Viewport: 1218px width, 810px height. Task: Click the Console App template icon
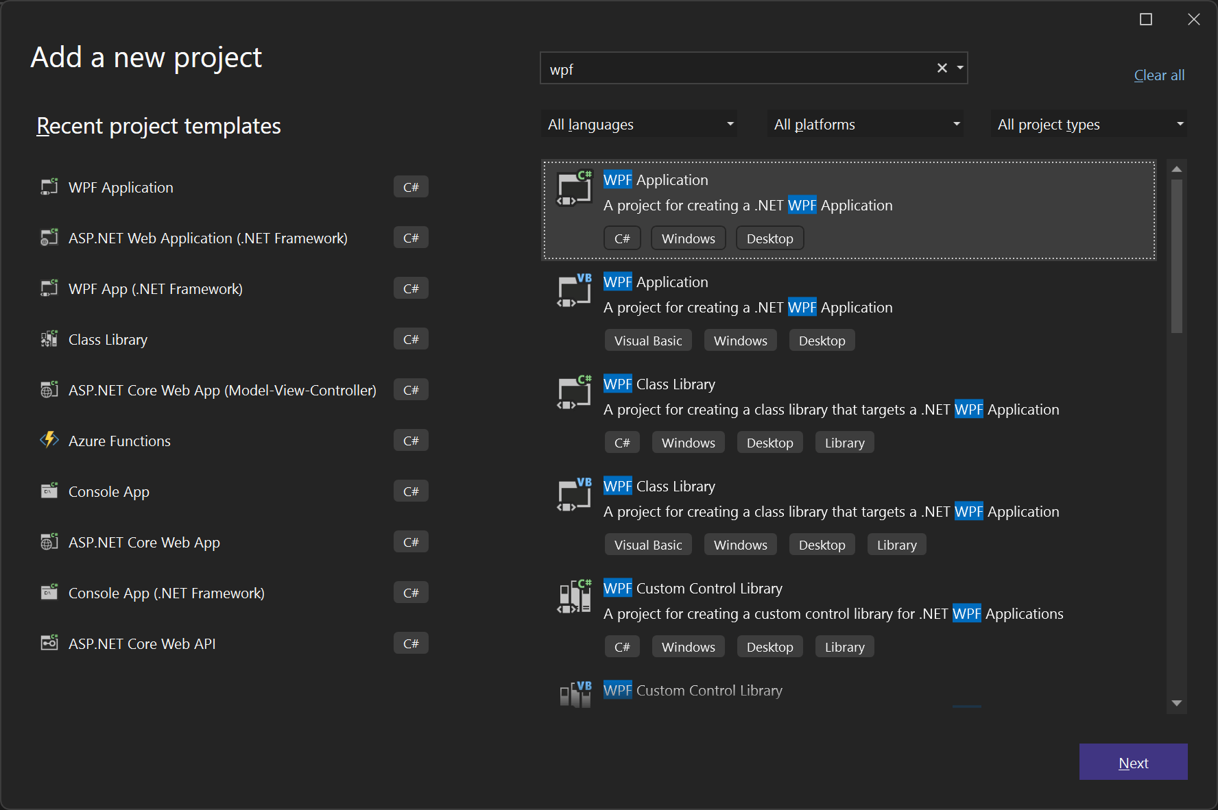pos(49,491)
